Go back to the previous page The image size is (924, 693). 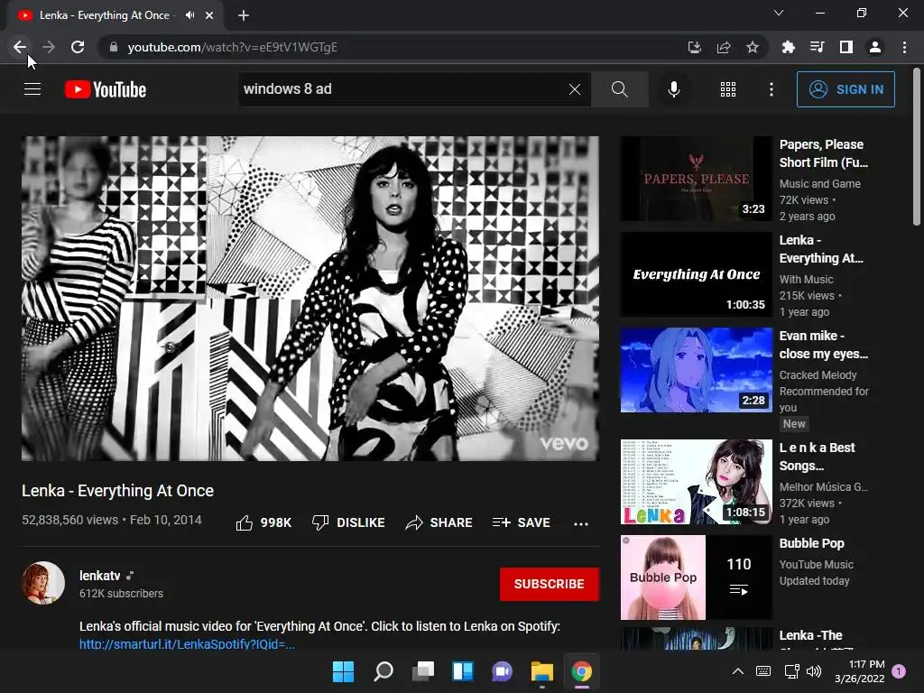20,47
